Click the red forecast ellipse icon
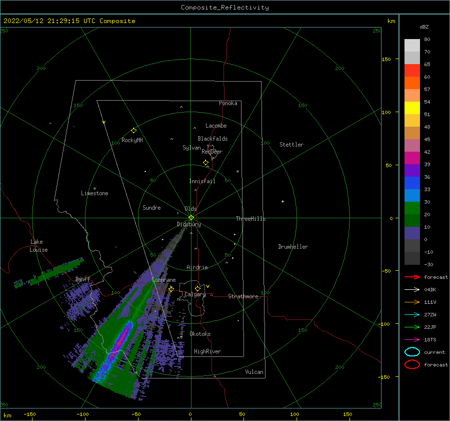 (412, 364)
